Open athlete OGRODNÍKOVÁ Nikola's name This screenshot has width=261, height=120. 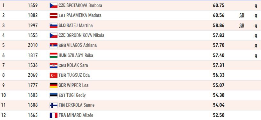[x=85, y=35]
